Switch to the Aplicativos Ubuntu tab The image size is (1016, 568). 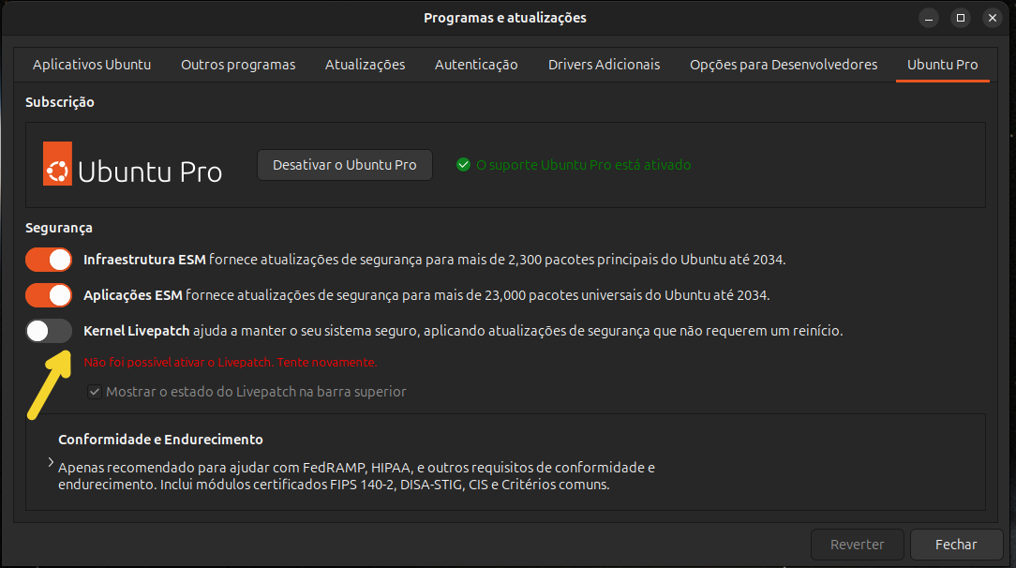[92, 65]
